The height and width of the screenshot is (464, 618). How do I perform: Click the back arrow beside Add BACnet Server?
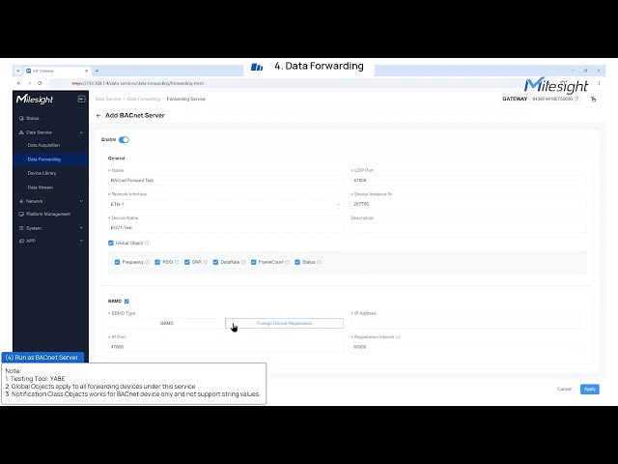point(98,116)
